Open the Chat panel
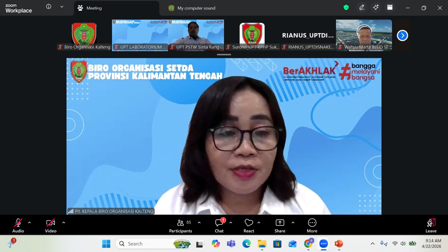This screenshot has width=448, height=252. click(219, 226)
